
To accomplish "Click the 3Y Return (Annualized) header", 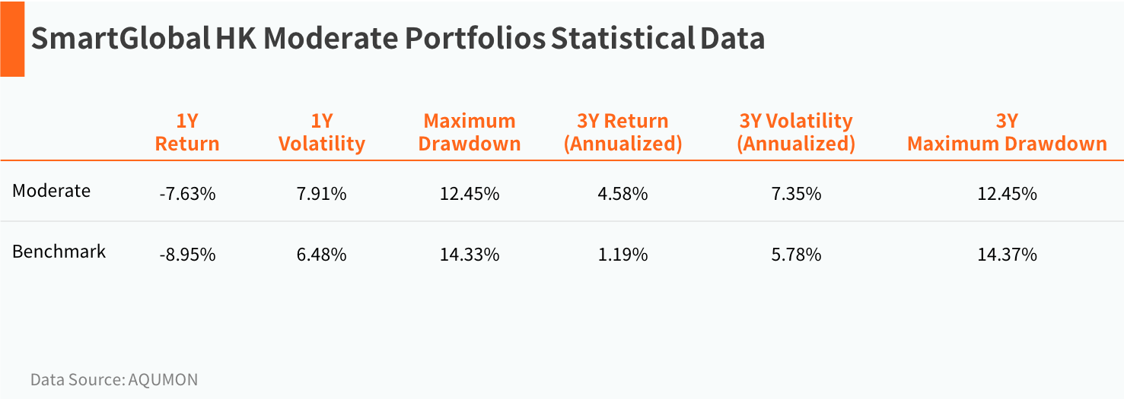I will [x=622, y=132].
